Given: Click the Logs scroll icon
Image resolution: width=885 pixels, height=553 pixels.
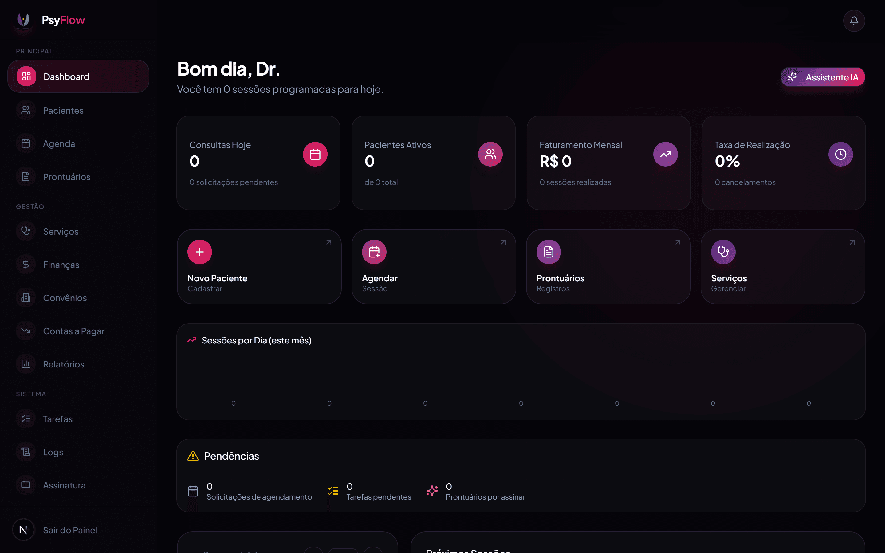Looking at the screenshot, I should pyautogui.click(x=26, y=452).
